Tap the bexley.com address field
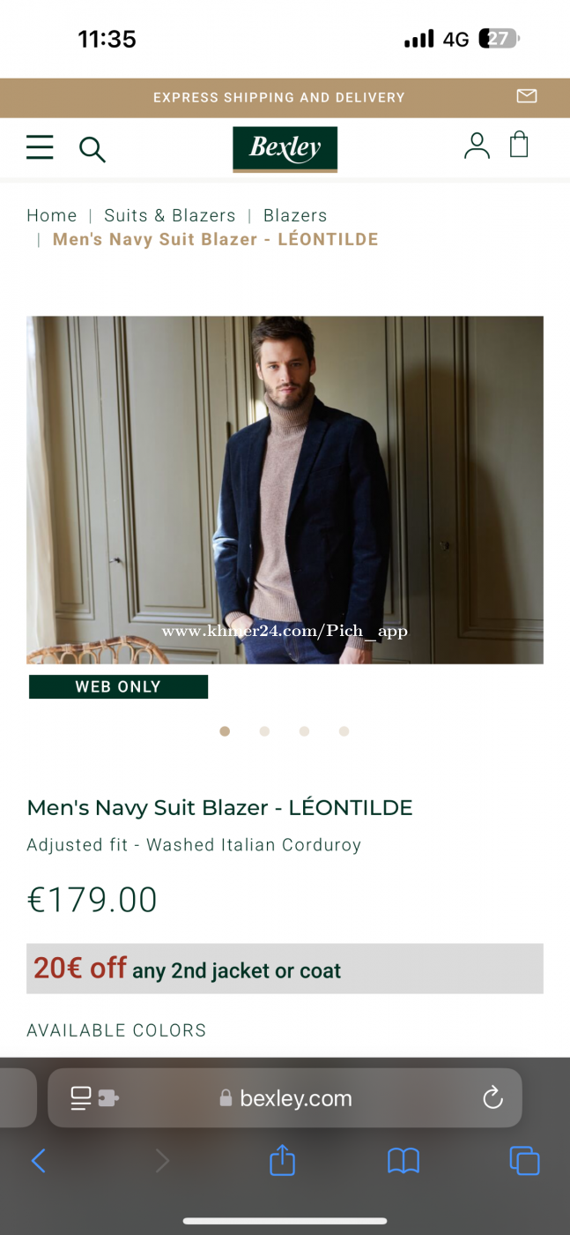Image resolution: width=570 pixels, height=1235 pixels. [x=285, y=1098]
